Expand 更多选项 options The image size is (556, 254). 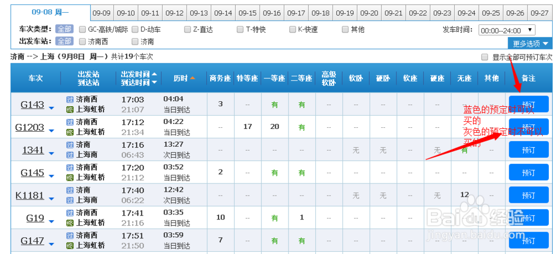530,43
